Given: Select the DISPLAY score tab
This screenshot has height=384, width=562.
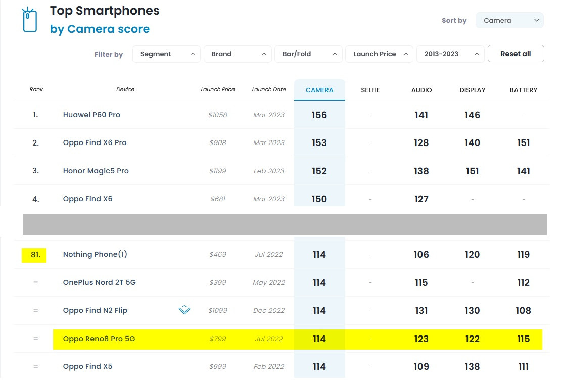Looking at the screenshot, I should point(473,90).
